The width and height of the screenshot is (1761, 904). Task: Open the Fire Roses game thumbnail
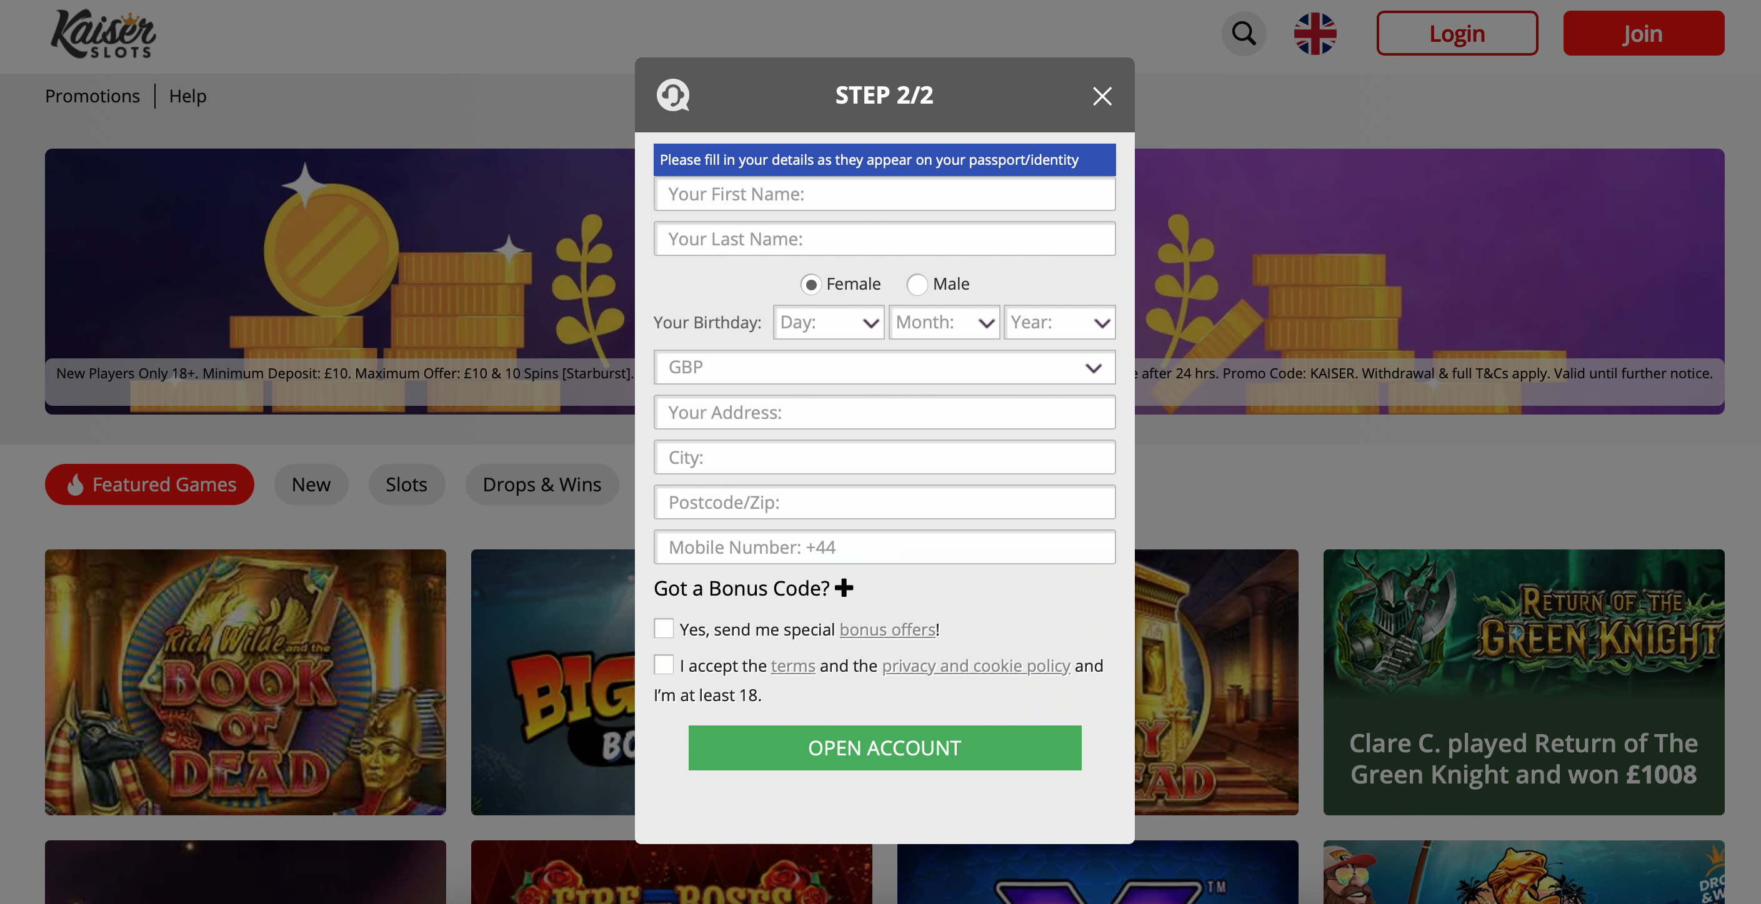(671, 873)
